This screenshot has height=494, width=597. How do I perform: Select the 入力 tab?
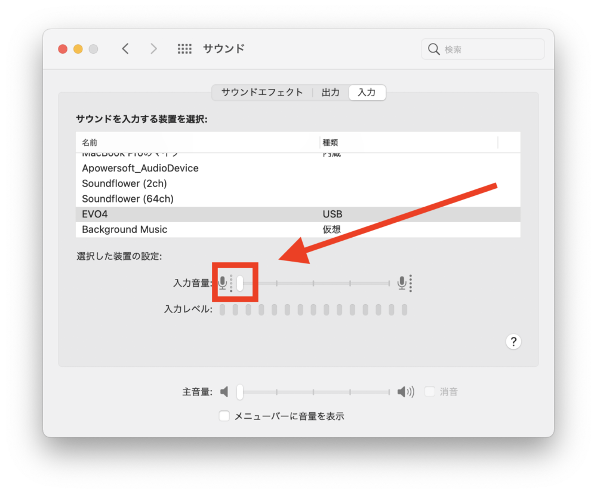pyautogui.click(x=367, y=93)
